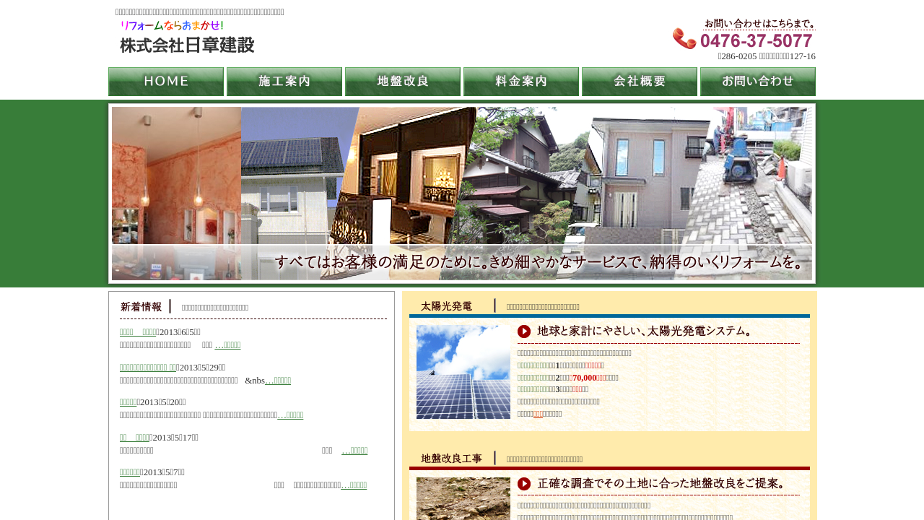The image size is (924, 520).
Task: Click the red arrow icon beside solar power headline
Action: coord(524,331)
